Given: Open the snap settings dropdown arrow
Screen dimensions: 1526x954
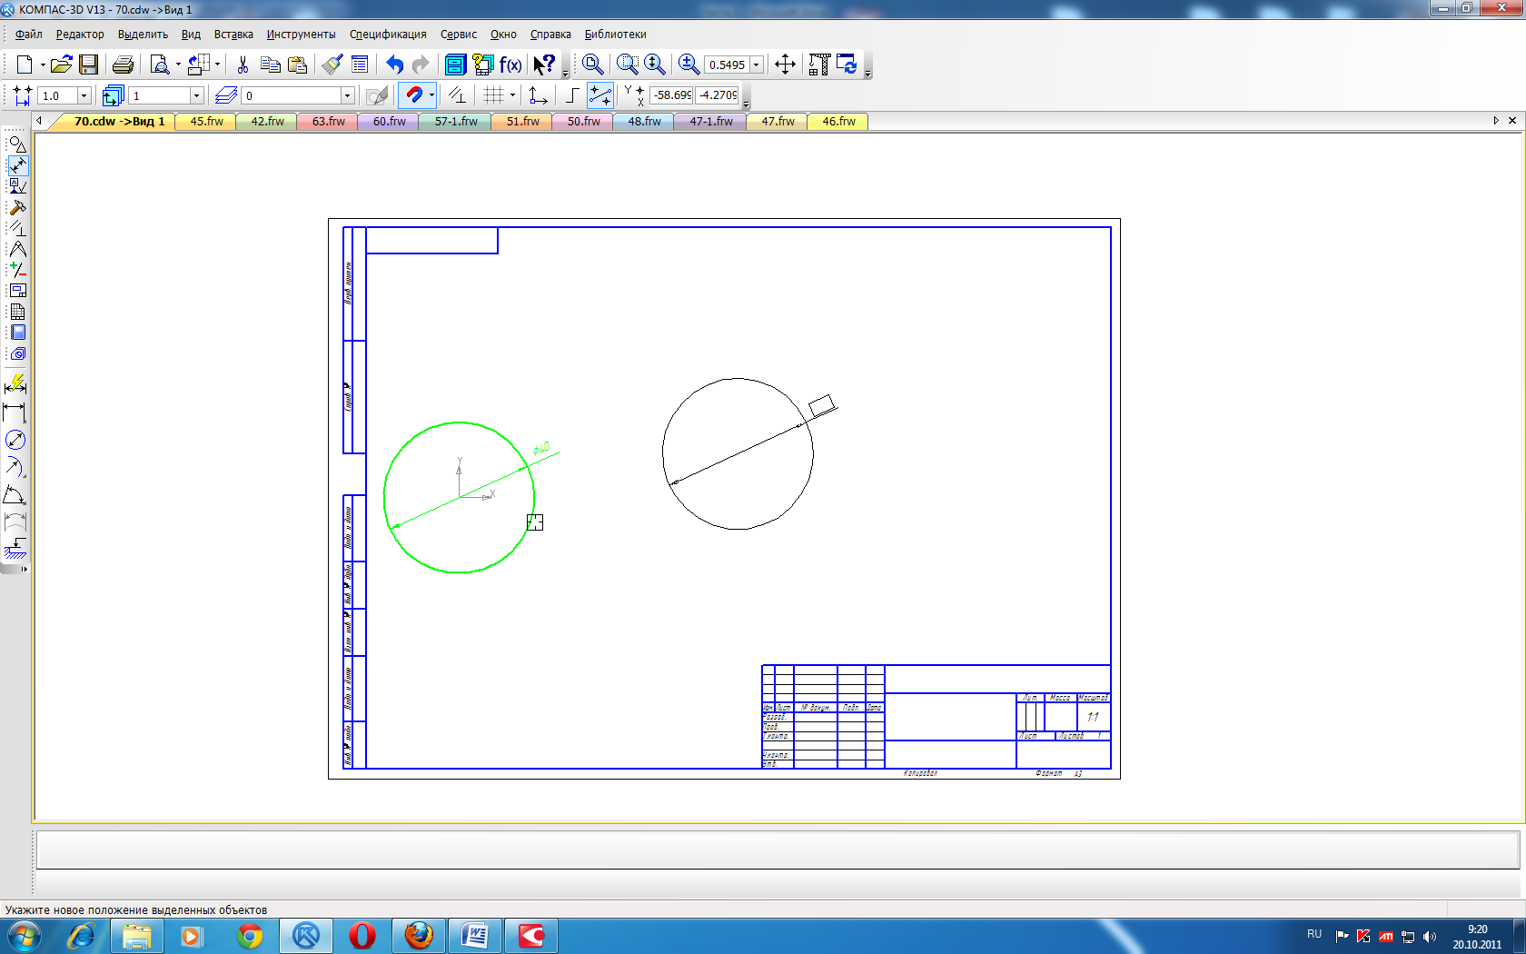Looking at the screenshot, I should coord(431,94).
